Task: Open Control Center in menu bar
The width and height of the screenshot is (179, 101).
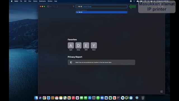Action: [x=151, y=1]
